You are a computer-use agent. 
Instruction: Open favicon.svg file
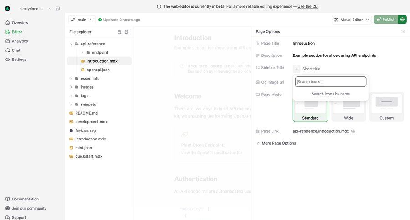pyautogui.click(x=85, y=130)
